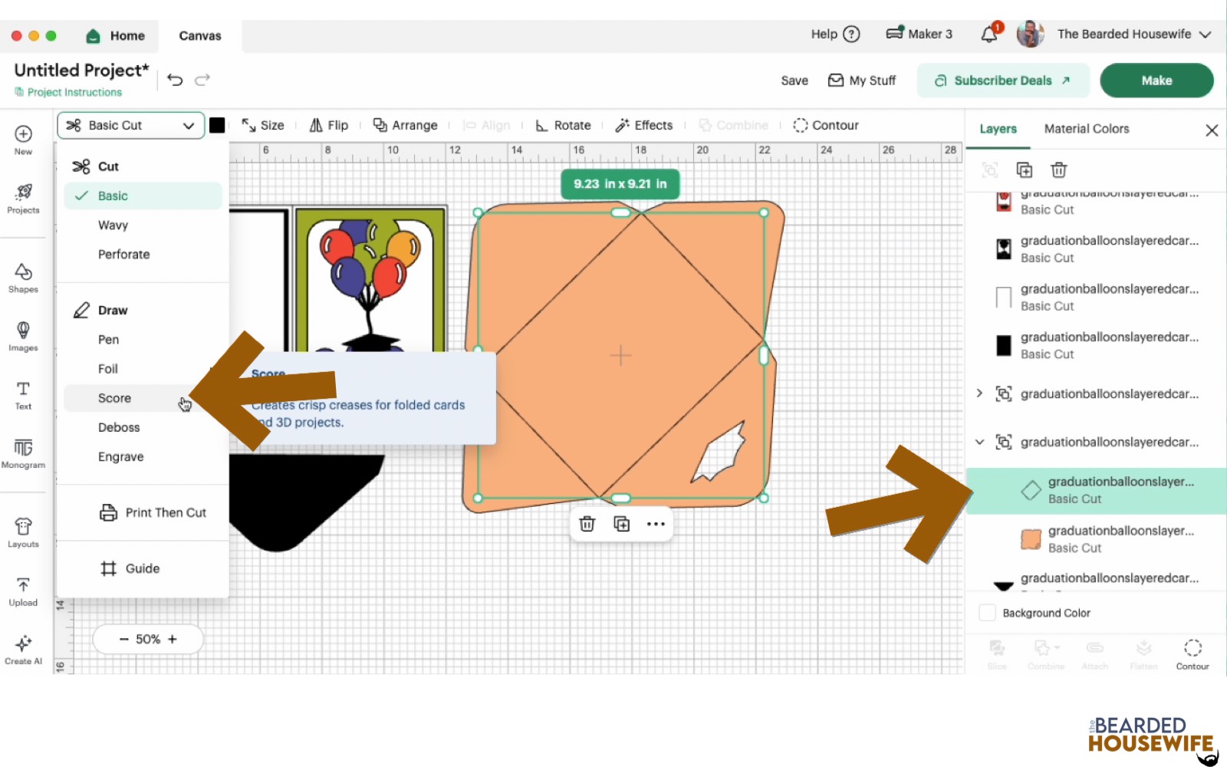Image resolution: width=1227 pixels, height=780 pixels.
Task: Select the highlighted diamond score-line layer
Action: point(1097,490)
